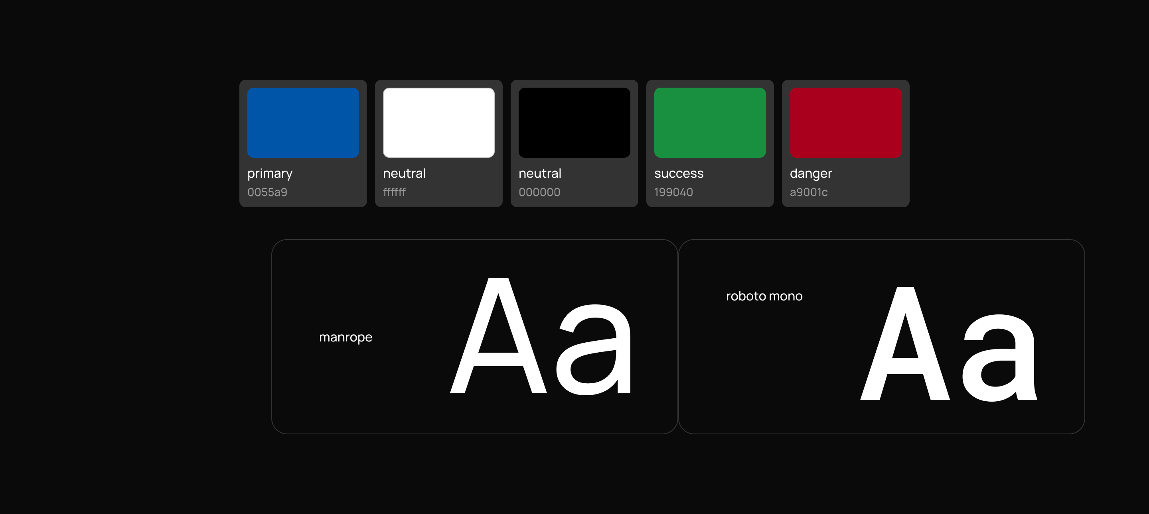The width and height of the screenshot is (1149, 514).
Task: Select the red danger color swatch
Action: click(x=845, y=122)
